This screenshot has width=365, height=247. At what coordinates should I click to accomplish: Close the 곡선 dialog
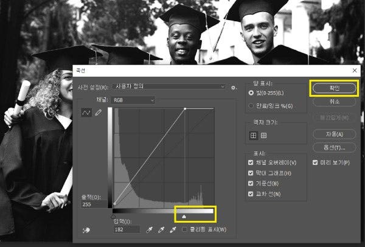355,71
